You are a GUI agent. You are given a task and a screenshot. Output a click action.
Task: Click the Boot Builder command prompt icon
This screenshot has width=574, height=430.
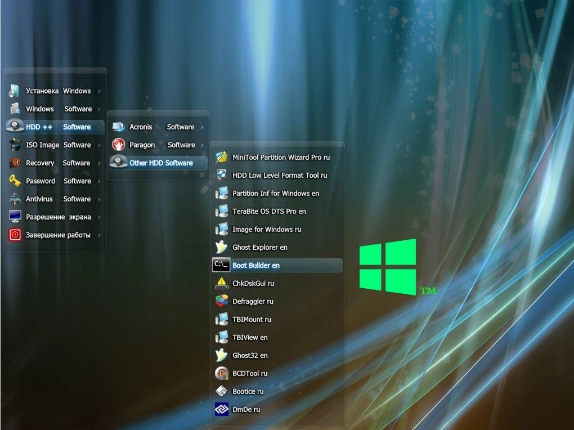tap(221, 265)
